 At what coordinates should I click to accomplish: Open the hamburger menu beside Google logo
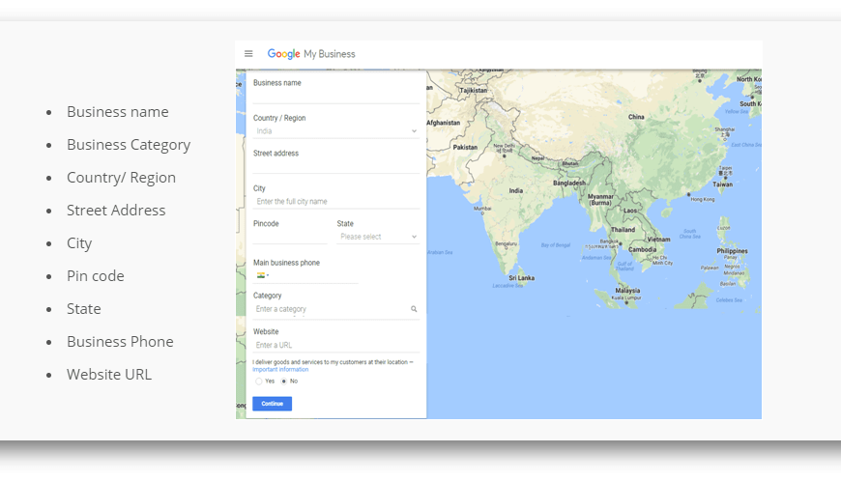click(248, 54)
